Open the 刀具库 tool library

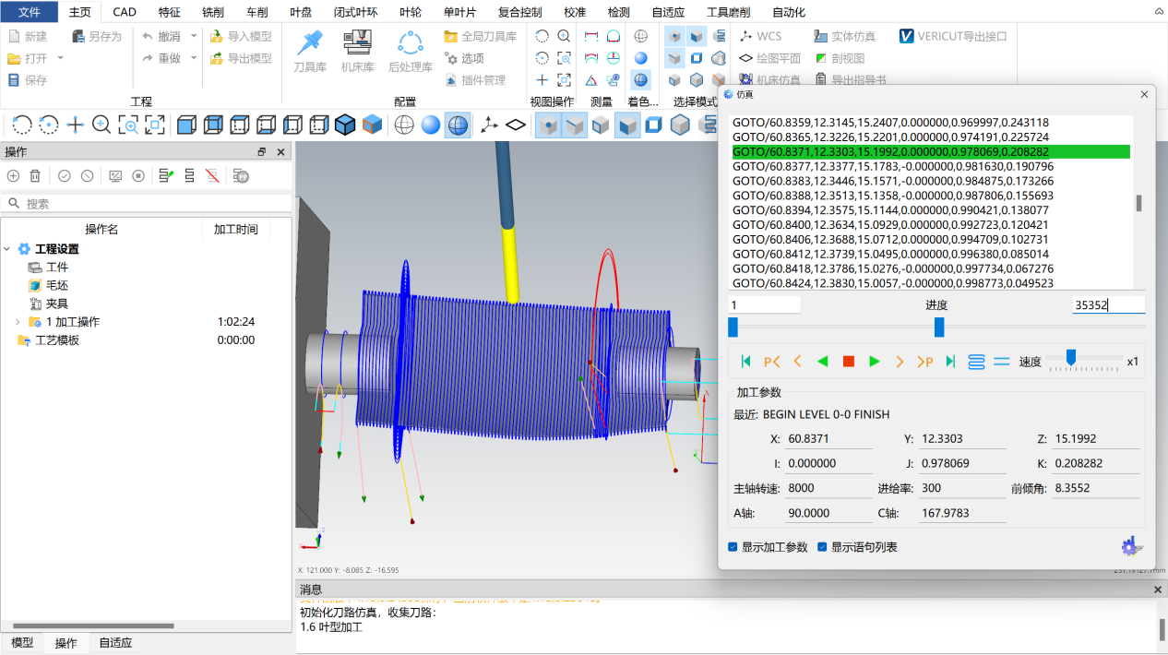tap(310, 50)
